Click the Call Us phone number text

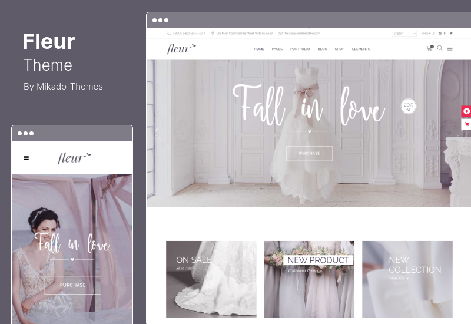click(188, 34)
